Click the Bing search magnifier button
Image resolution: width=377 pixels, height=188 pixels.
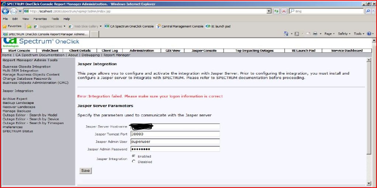(x=367, y=11)
